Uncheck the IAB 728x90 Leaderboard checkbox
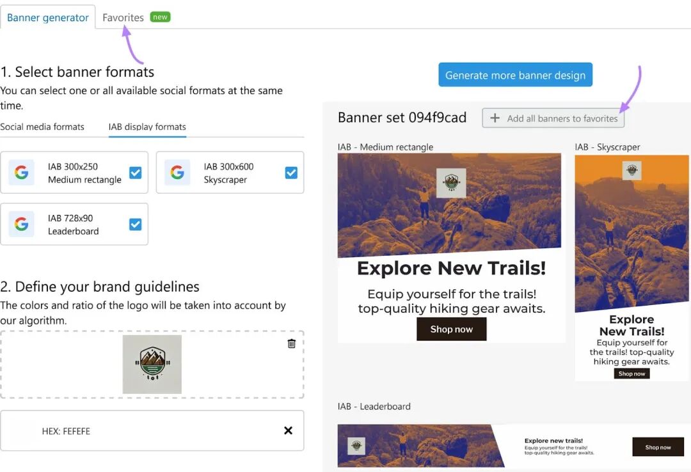This screenshot has height=472, width=691. [x=135, y=224]
